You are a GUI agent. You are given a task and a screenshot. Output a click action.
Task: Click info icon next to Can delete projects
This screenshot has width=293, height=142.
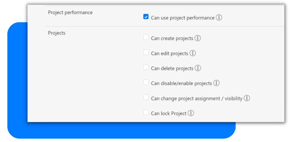click(198, 68)
